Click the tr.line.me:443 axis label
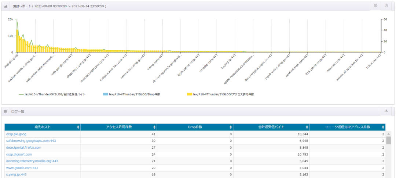Image resolution: width=396 pixels, height=178 pixels. click(x=374, y=62)
